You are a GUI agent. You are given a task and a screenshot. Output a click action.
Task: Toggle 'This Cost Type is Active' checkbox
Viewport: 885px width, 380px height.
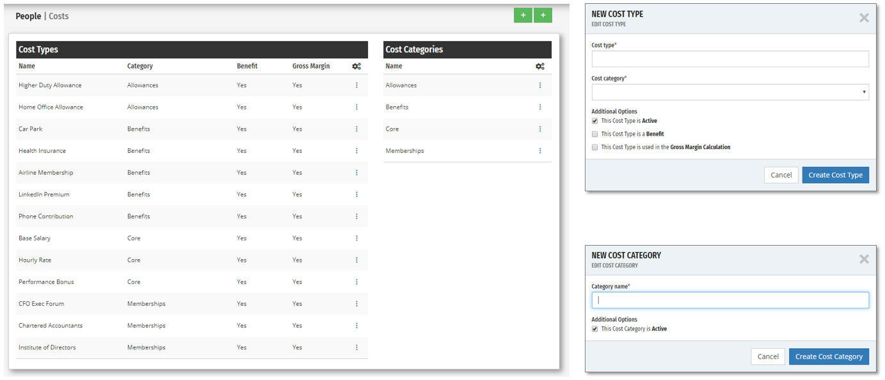click(x=594, y=121)
